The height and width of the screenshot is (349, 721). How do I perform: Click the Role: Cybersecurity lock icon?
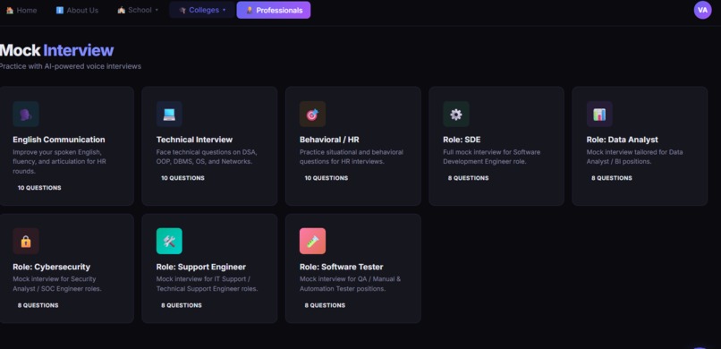click(26, 241)
